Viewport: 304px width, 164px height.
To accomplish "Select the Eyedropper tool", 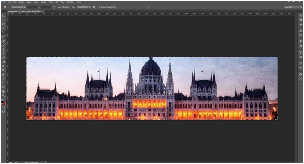I will click(x=3, y=36).
